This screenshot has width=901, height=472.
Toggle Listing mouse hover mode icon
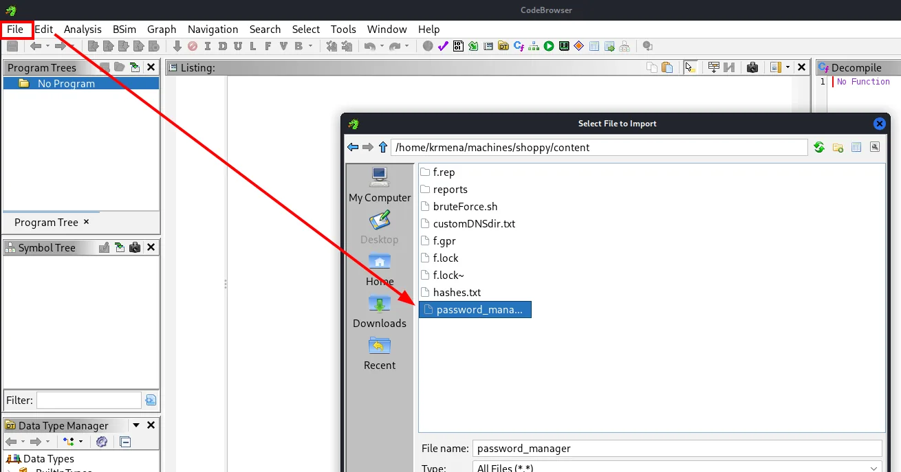[689, 67]
